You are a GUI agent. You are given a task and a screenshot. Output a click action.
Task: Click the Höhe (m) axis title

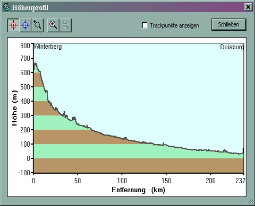(x=14, y=108)
